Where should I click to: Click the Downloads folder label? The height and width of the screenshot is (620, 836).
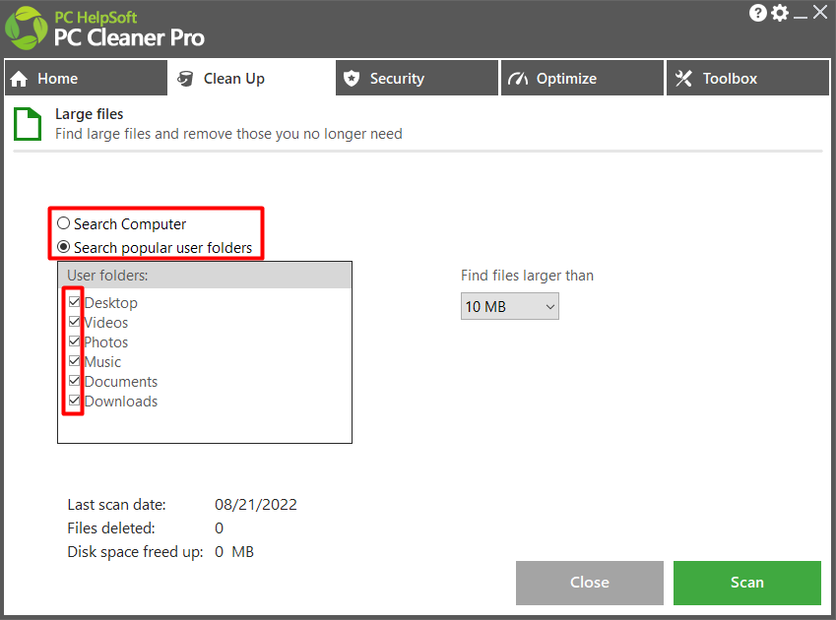click(x=121, y=402)
